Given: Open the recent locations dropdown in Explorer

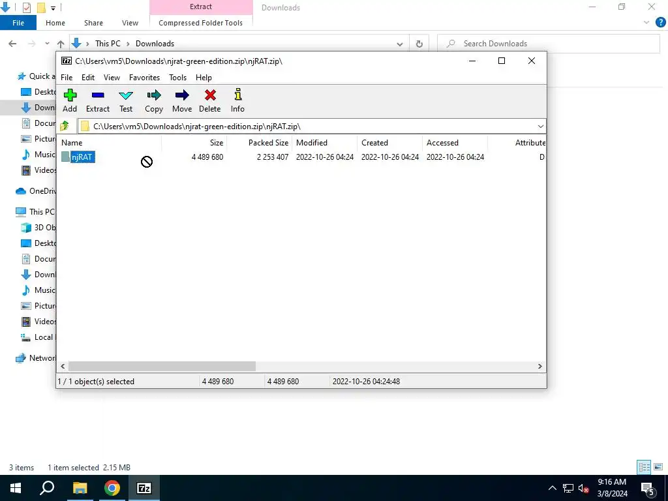Looking at the screenshot, I should [47, 44].
